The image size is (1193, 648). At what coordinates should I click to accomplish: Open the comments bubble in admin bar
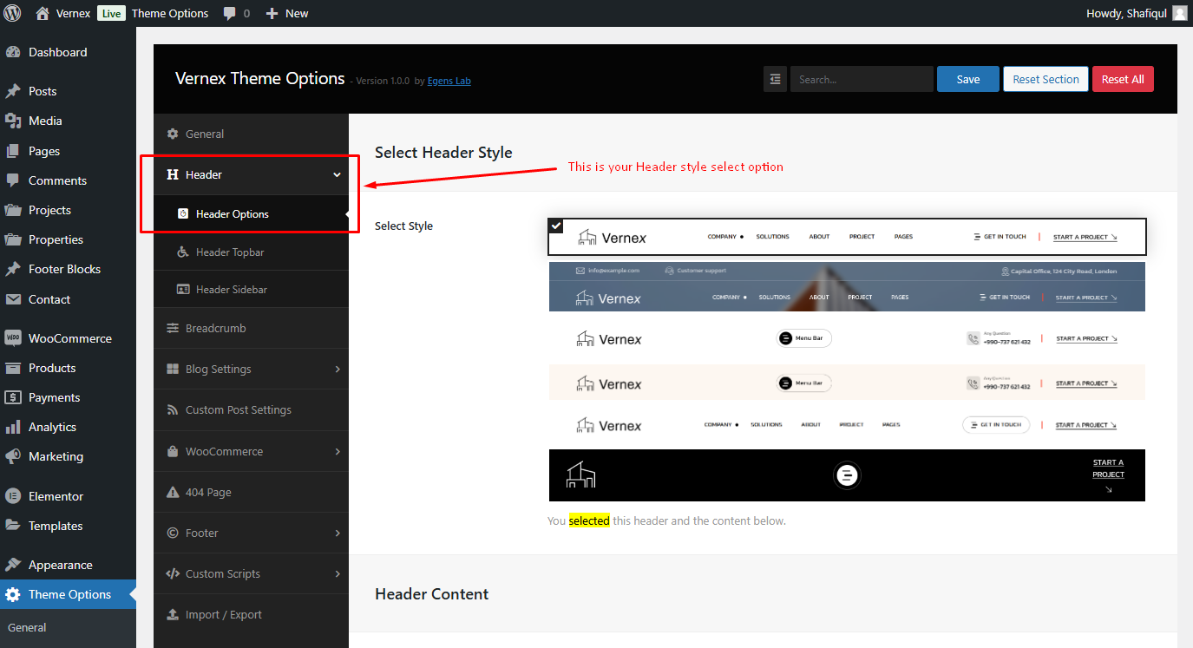tap(230, 14)
